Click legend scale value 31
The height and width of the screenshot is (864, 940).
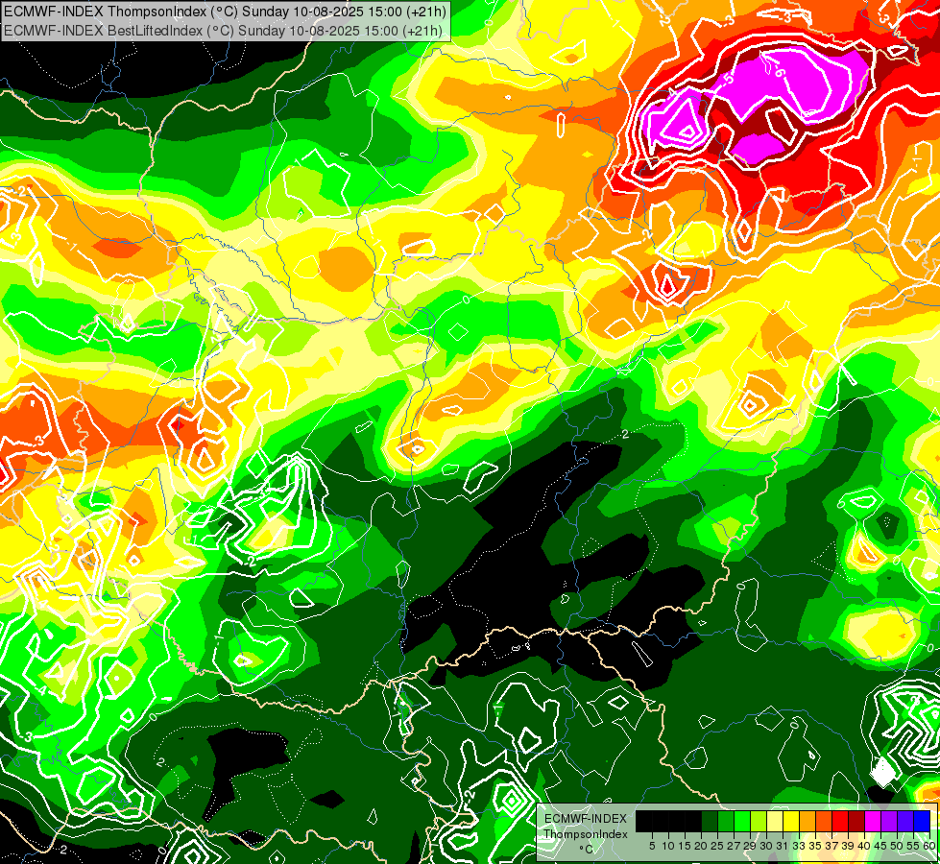[783, 846]
